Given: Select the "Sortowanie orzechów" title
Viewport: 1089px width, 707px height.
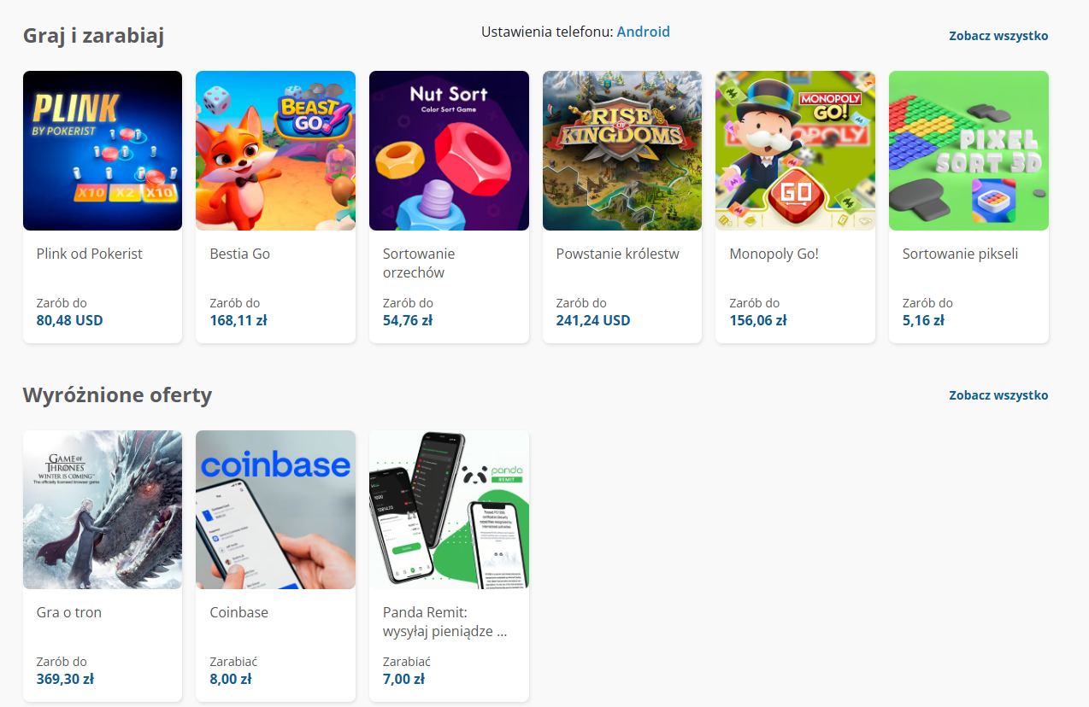Looking at the screenshot, I should click(x=419, y=263).
